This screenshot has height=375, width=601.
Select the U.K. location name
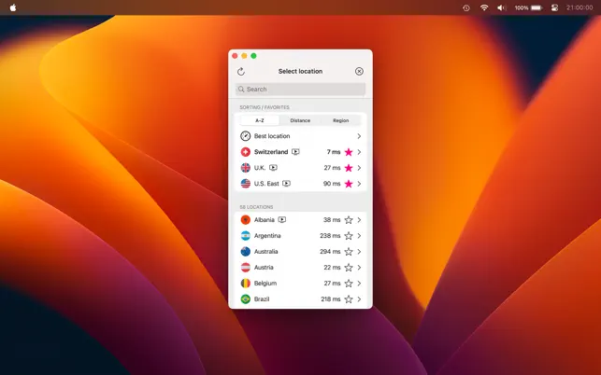[x=260, y=168]
